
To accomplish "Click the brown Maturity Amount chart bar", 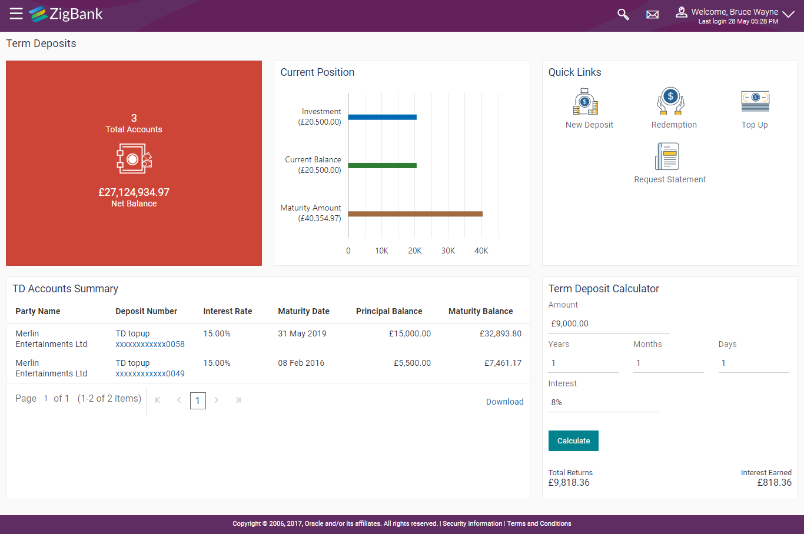I will pos(416,213).
